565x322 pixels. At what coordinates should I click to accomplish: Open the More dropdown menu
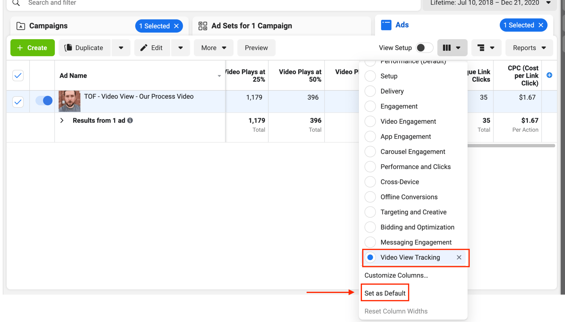coord(214,48)
